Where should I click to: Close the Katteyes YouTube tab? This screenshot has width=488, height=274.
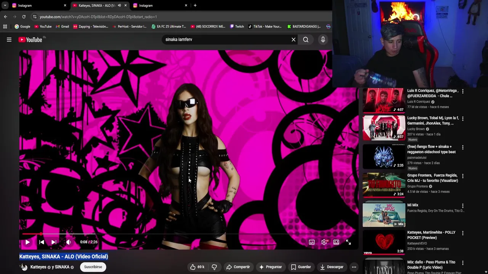point(125,5)
